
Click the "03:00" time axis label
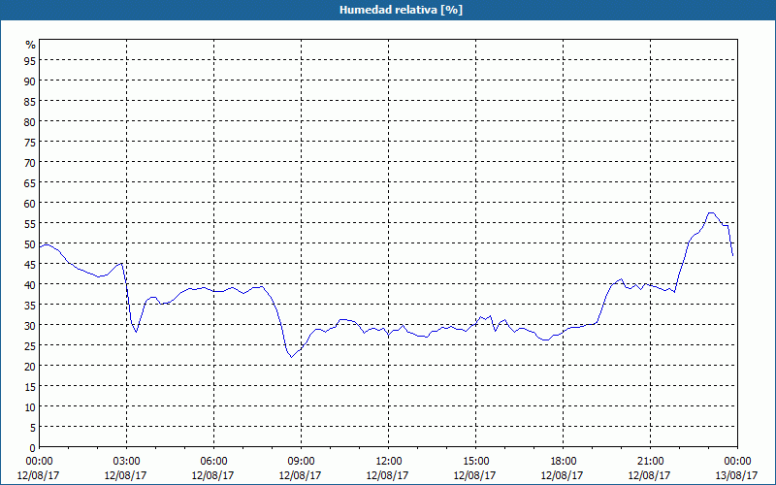pyautogui.click(x=127, y=462)
